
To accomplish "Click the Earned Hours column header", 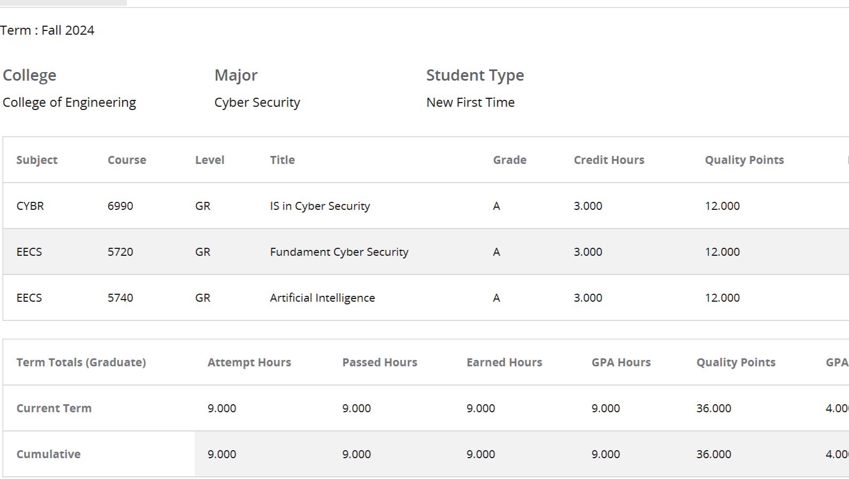I will (x=504, y=363).
